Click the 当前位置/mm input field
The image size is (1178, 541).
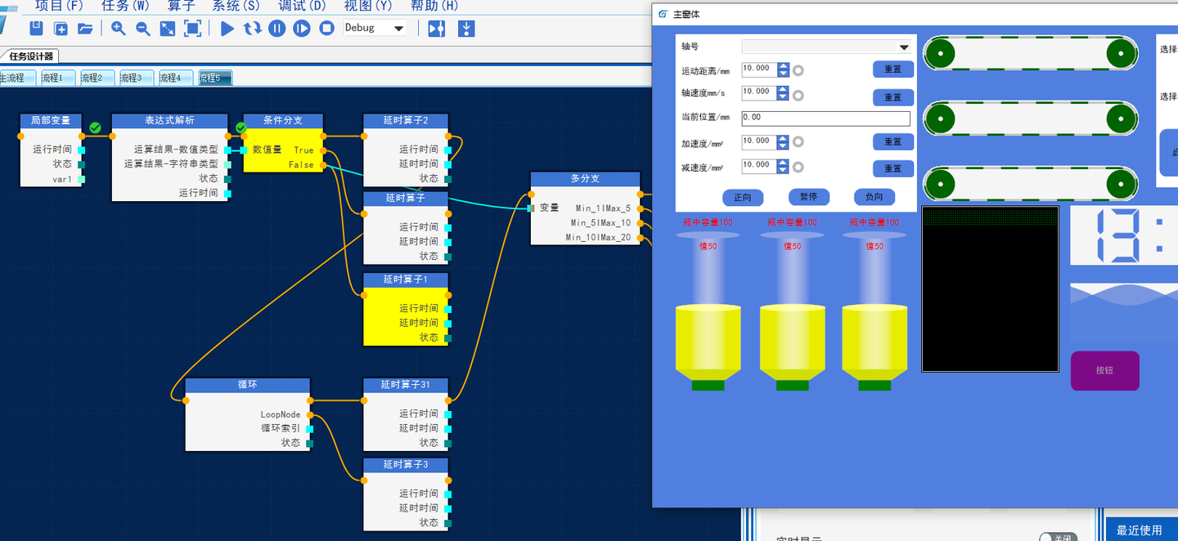coord(825,118)
